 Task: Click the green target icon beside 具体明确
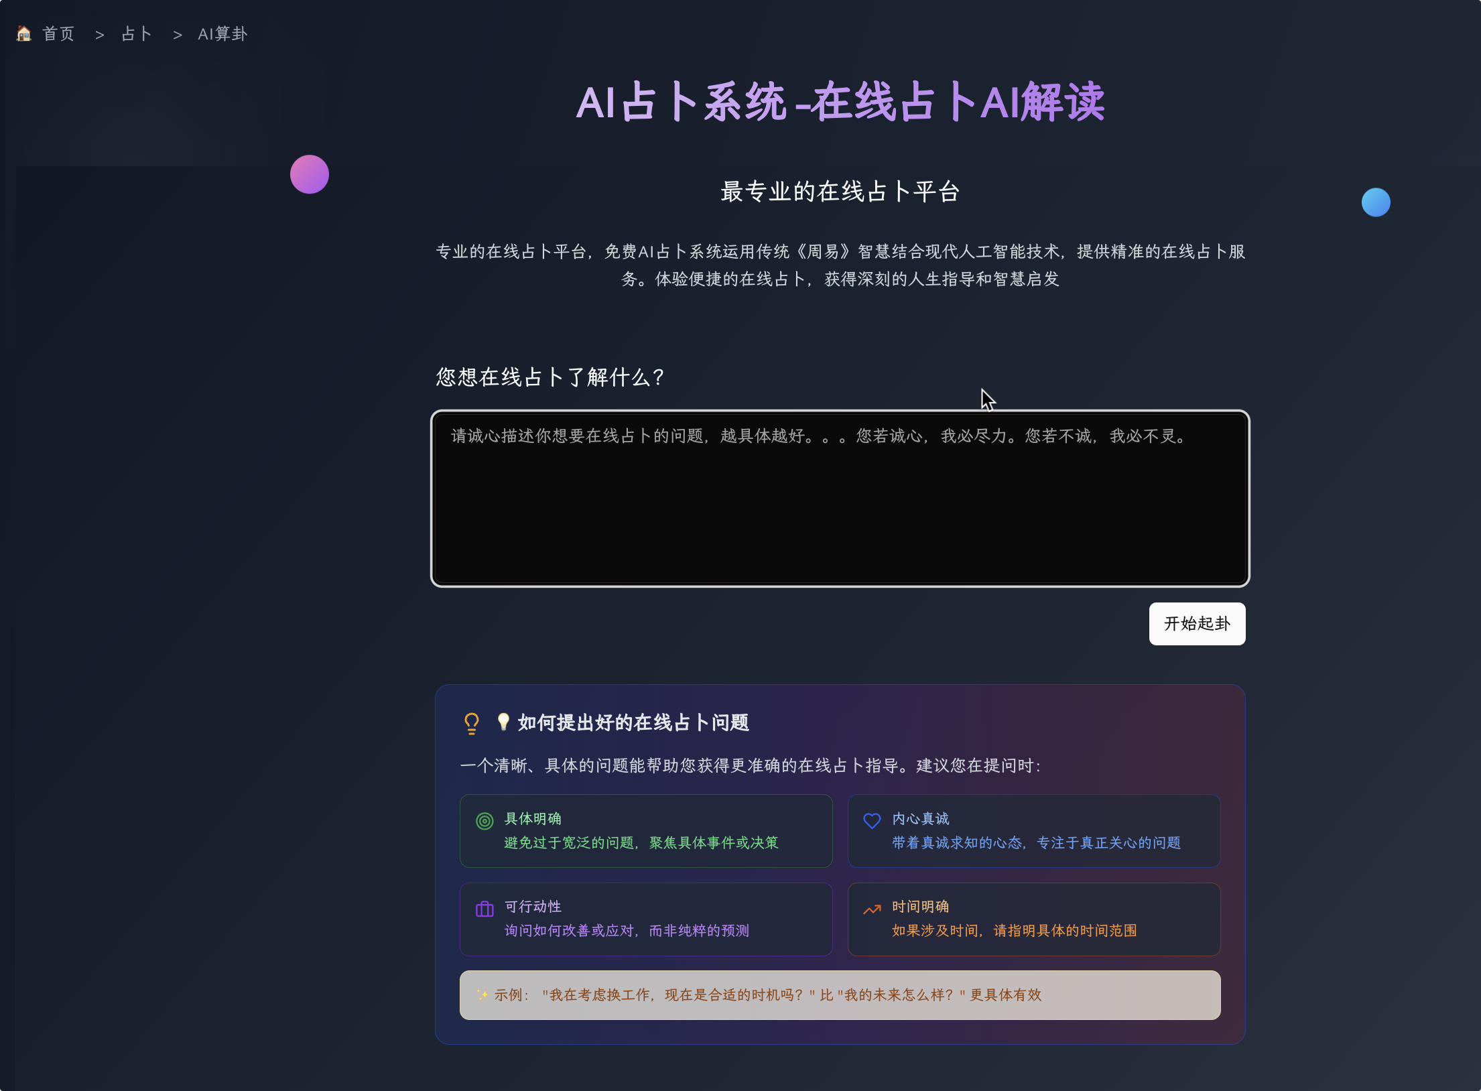click(485, 821)
